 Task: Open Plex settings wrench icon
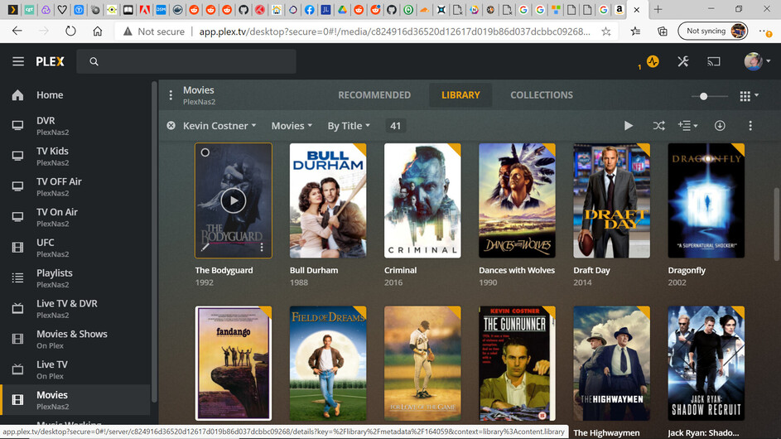pos(683,61)
